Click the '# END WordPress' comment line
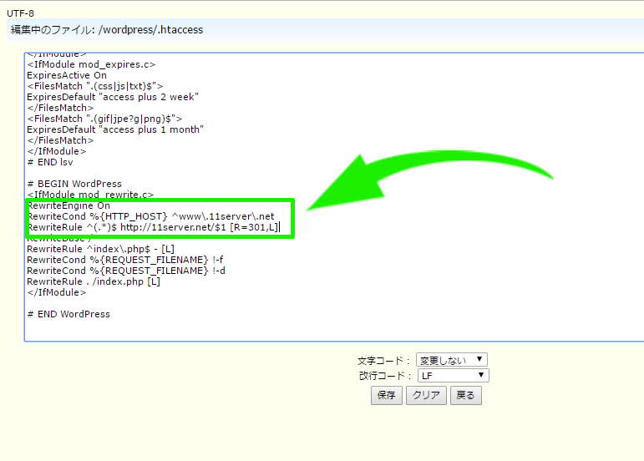644x461 pixels. (x=68, y=314)
